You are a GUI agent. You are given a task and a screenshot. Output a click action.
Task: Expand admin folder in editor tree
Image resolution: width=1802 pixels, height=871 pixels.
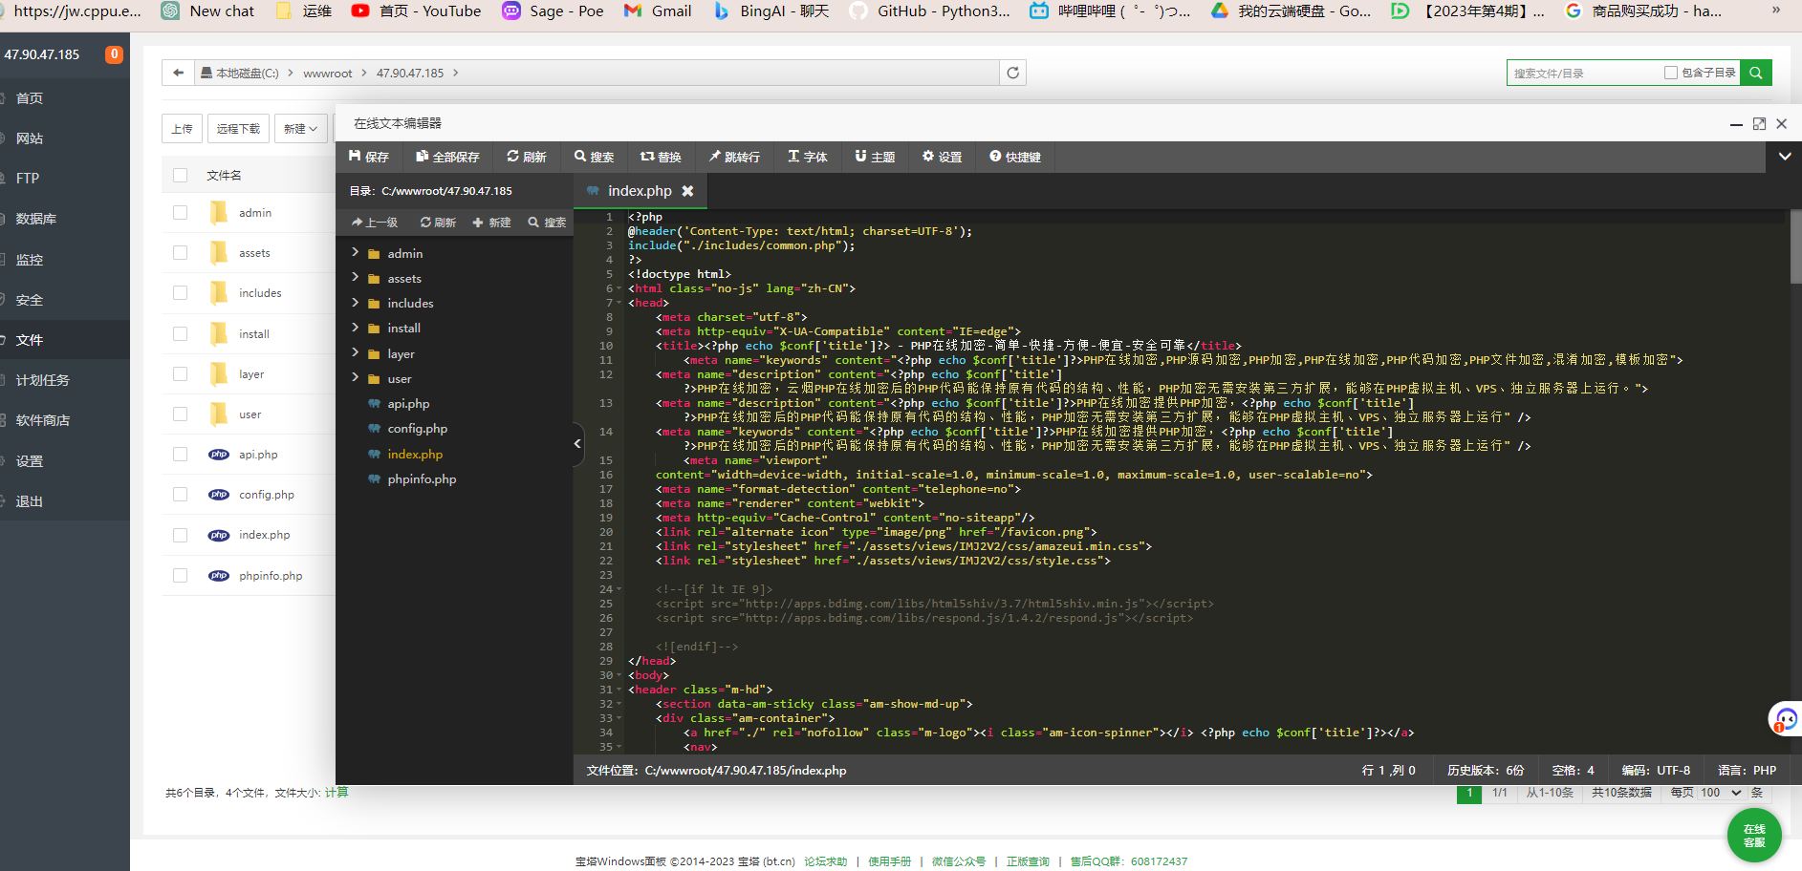tap(356, 252)
